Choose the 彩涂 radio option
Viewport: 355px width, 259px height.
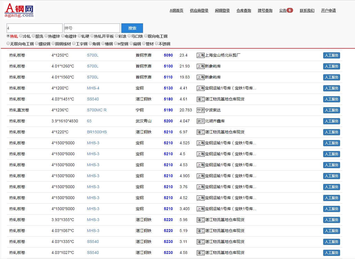(117, 36)
